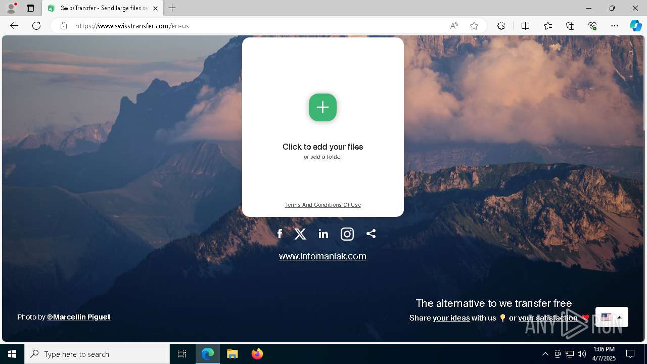Open Task View on the taskbar
The image size is (647, 364).
(182, 354)
